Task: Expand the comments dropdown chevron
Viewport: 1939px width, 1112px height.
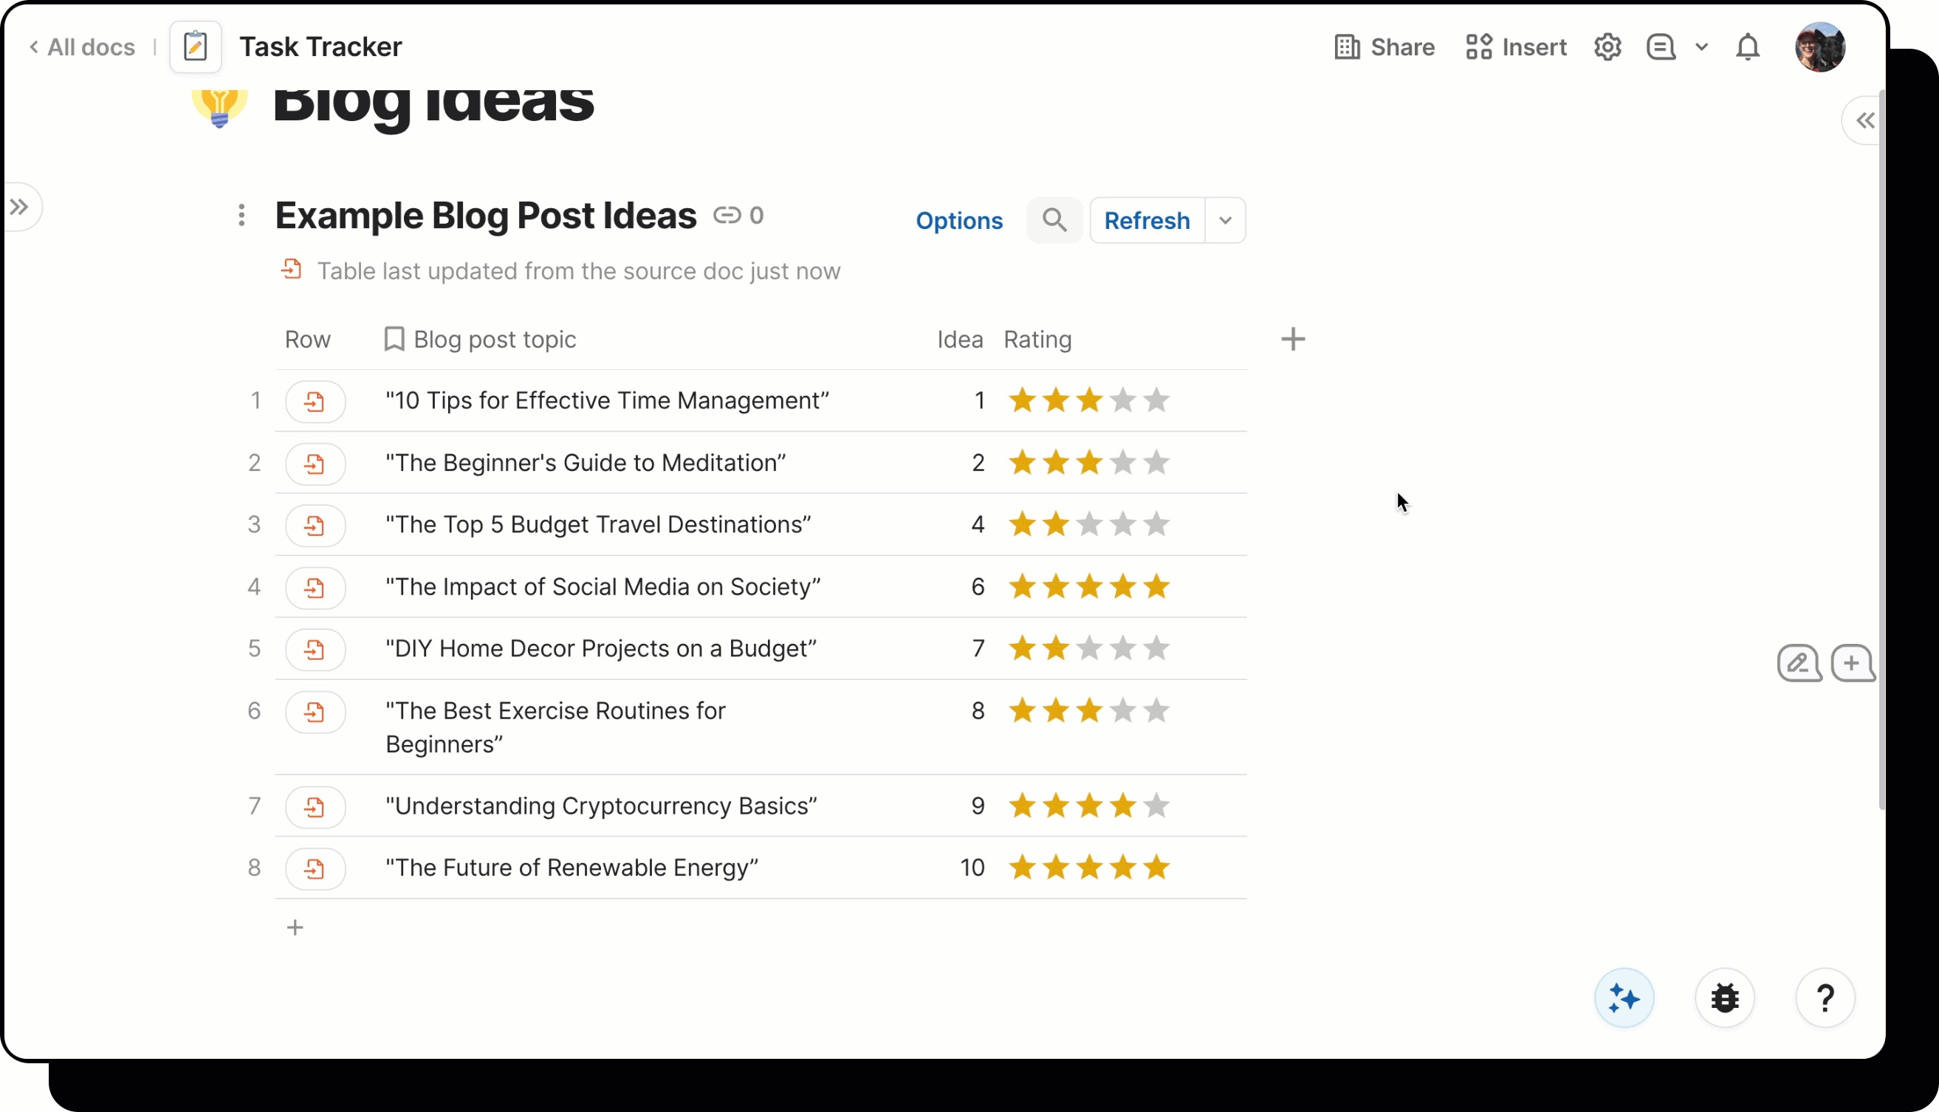Action: pos(1701,47)
